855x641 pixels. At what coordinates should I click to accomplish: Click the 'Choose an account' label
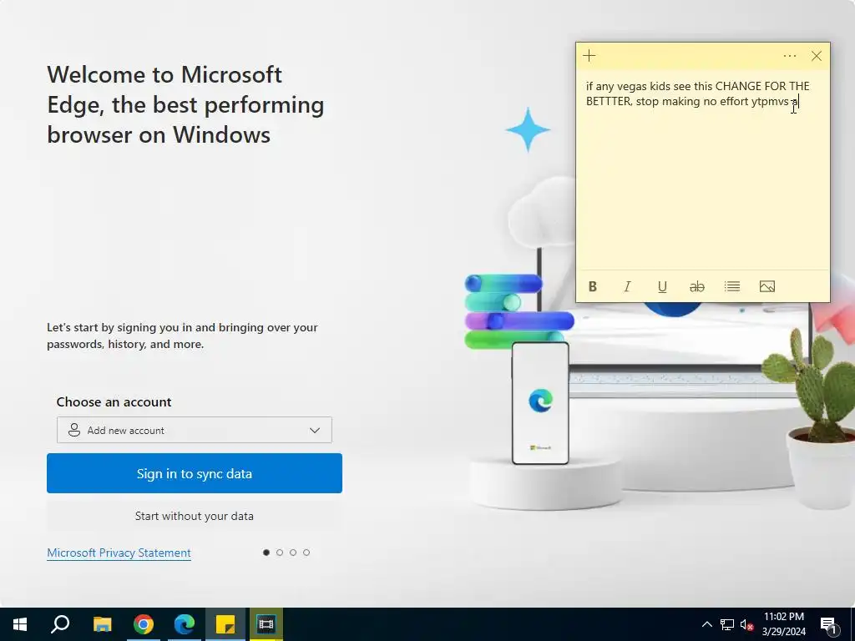coord(114,401)
